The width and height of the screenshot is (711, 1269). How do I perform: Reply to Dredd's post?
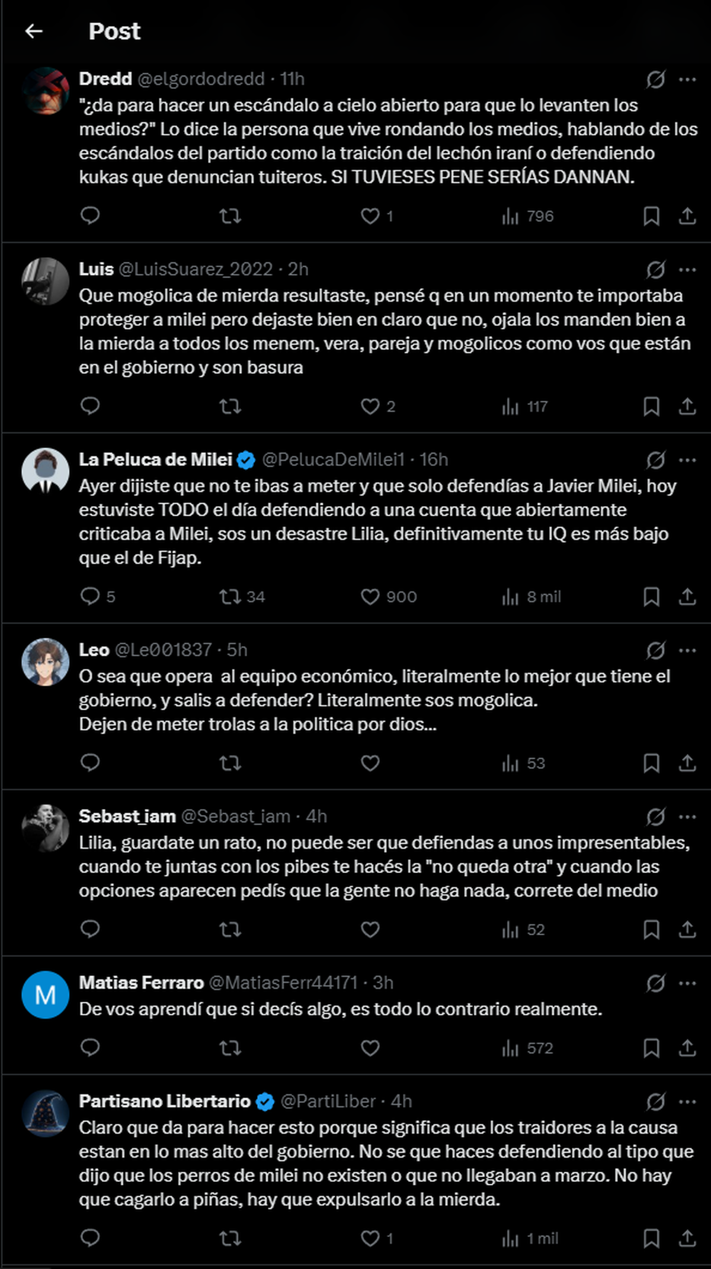[x=90, y=216]
